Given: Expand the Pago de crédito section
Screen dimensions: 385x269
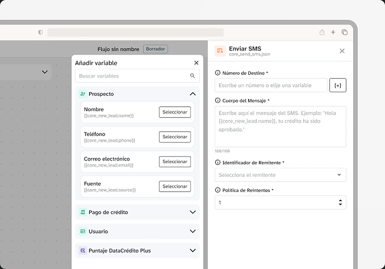Looking at the screenshot, I should click(193, 212).
